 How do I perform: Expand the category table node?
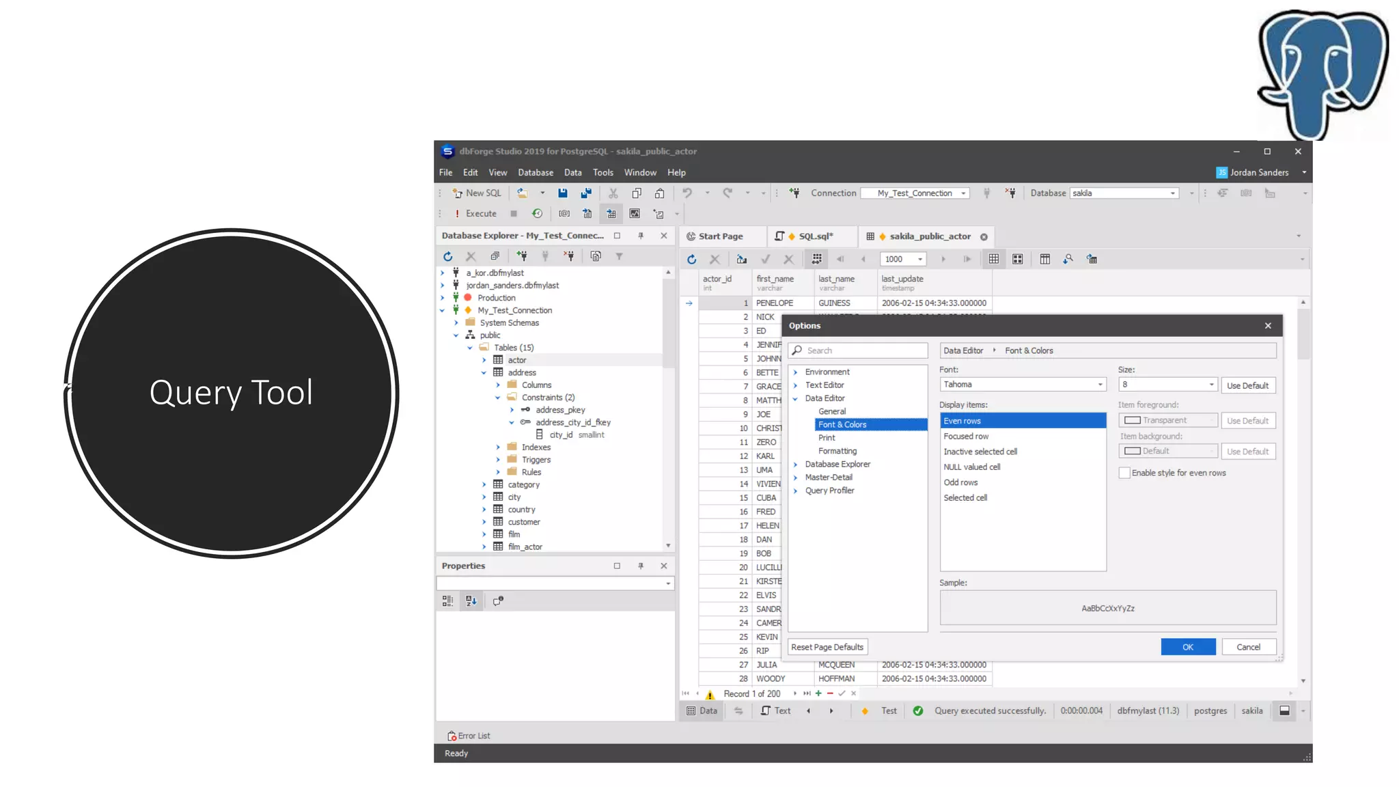click(x=484, y=485)
